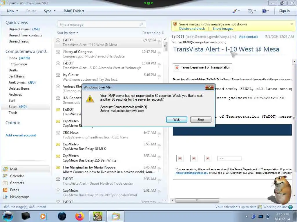Open IMAP Folders from the toolbar

pos(74,11)
